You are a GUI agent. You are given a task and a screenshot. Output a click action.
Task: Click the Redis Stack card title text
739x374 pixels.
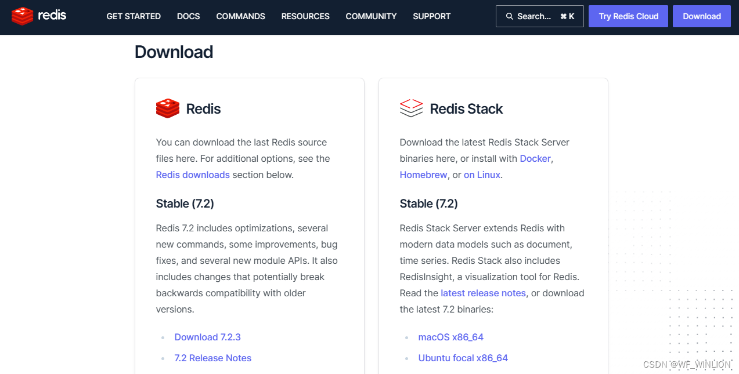tap(466, 108)
